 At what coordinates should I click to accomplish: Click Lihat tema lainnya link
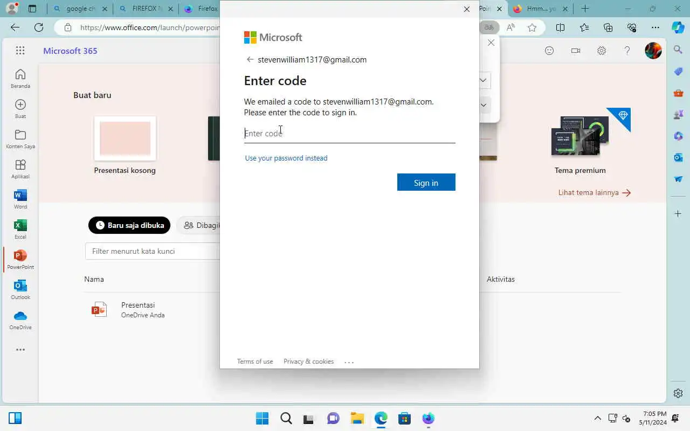click(595, 192)
